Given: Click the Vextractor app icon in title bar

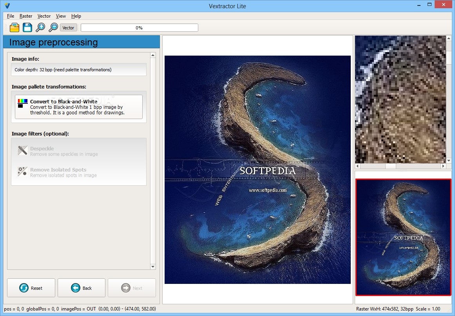Looking at the screenshot, I should (x=7, y=5).
